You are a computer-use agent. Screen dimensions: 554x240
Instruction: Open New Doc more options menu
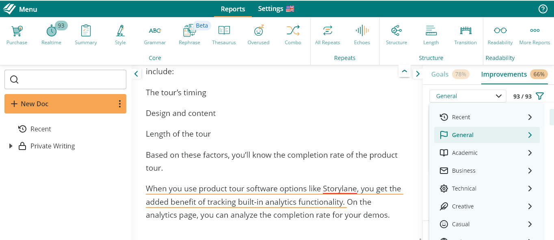click(x=119, y=104)
